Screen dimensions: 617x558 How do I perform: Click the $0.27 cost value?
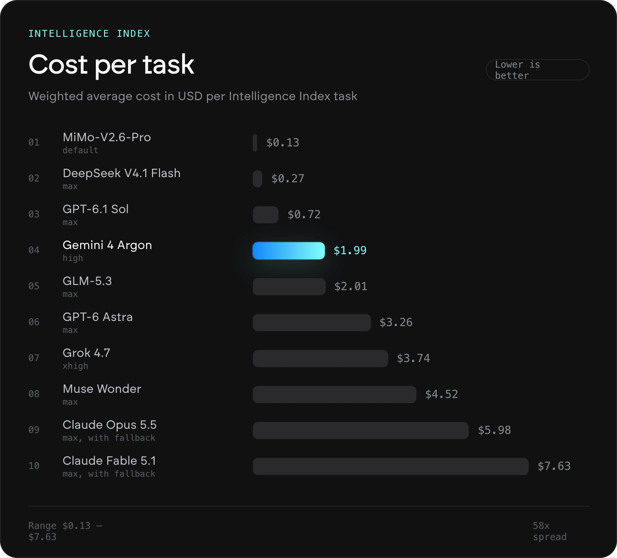tap(288, 178)
